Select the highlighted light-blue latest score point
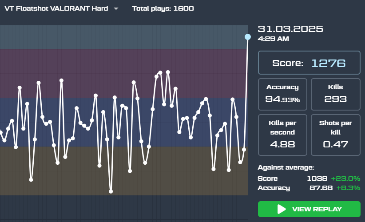Viewport: 365px width, 222px height. 248,37
